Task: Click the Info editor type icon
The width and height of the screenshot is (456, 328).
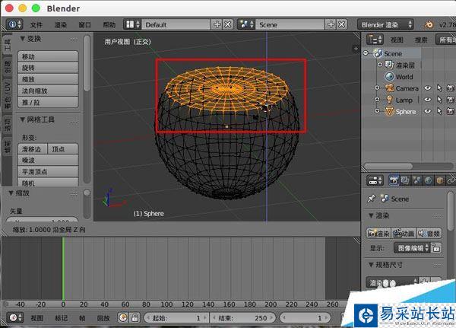Action: (x=14, y=24)
